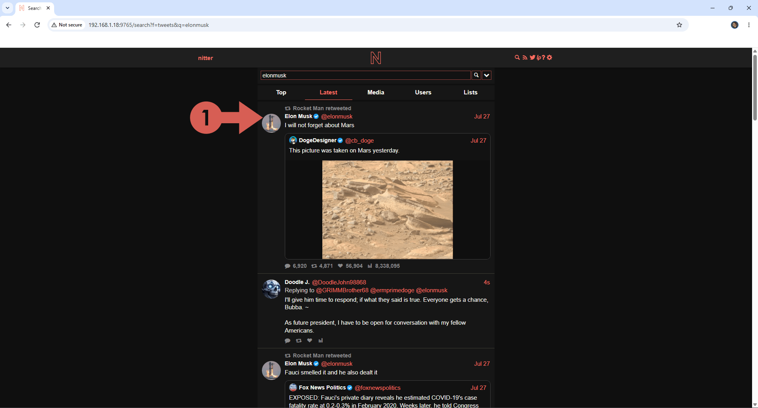The width and height of the screenshot is (758, 408).
Task: Open @DoodleJohn98868 profile link
Action: [x=339, y=282]
